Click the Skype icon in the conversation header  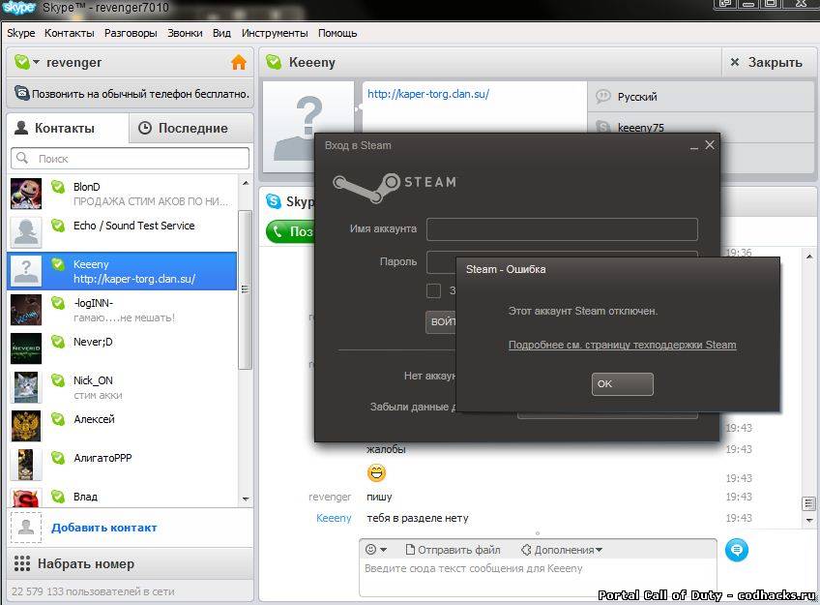click(274, 201)
